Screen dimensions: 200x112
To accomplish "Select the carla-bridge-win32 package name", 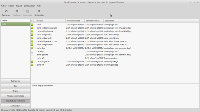I will 44,35.
